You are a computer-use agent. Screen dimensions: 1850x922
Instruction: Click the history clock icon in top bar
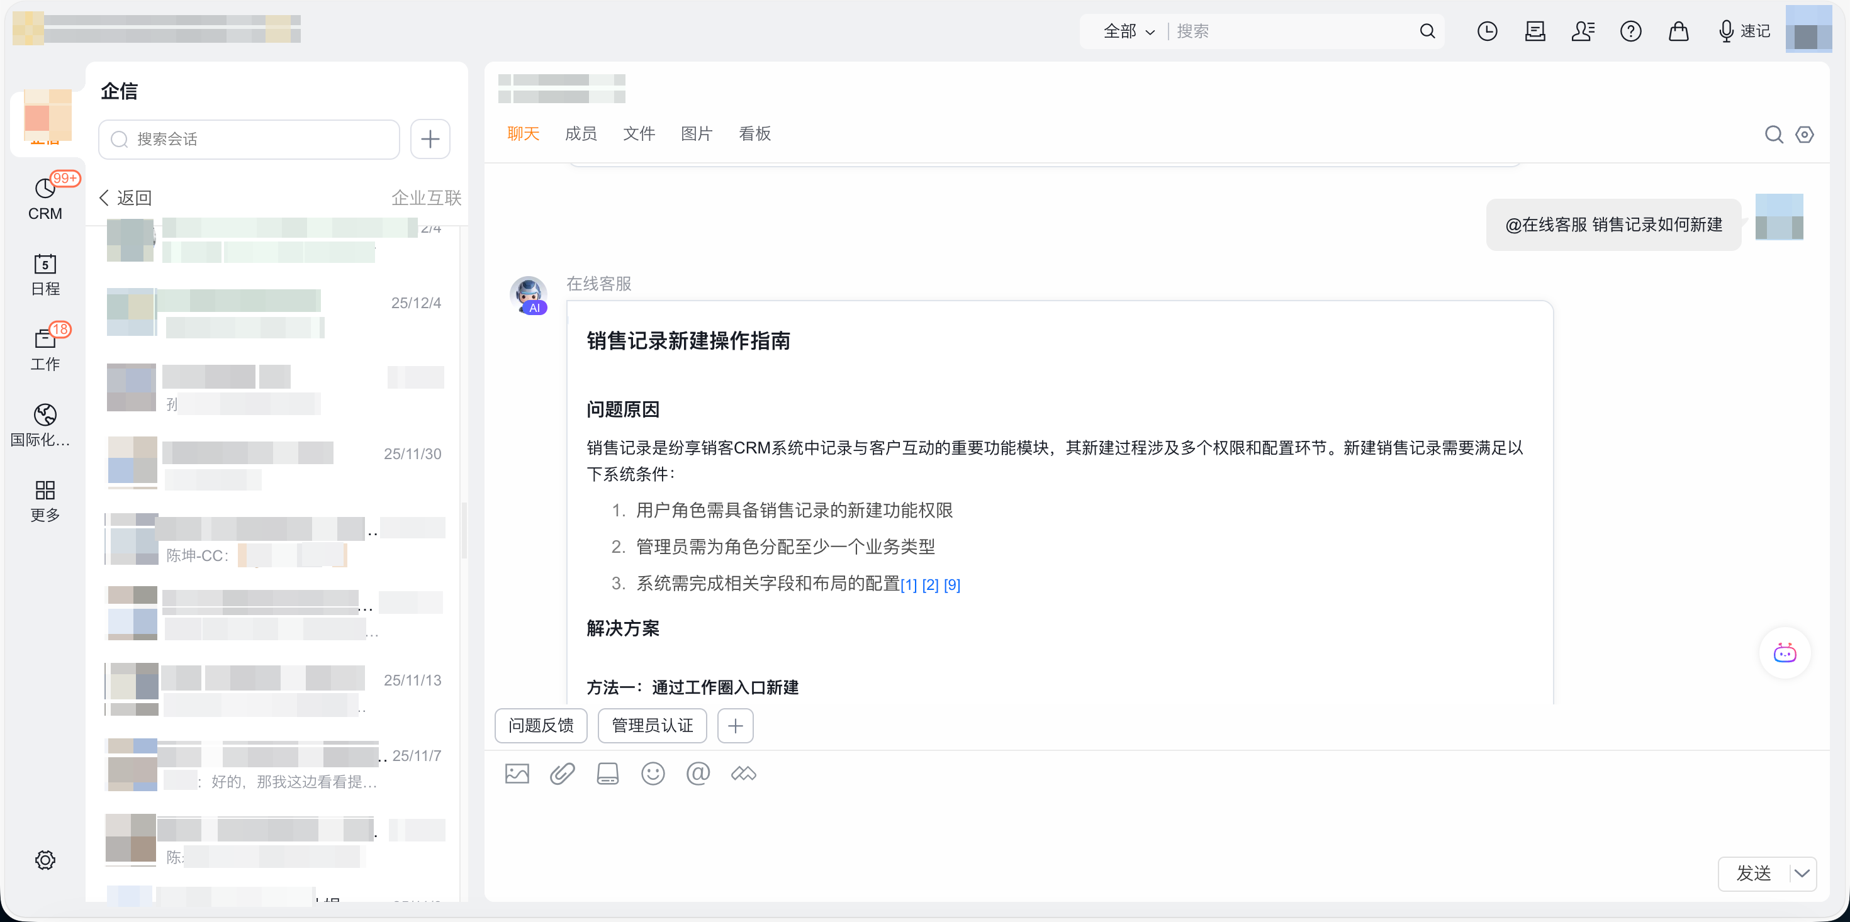coord(1486,31)
